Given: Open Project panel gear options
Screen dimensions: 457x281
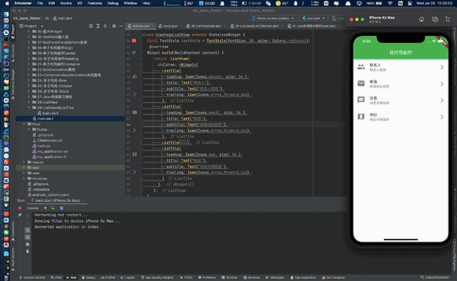Looking at the screenshot, I should tap(114, 26).
